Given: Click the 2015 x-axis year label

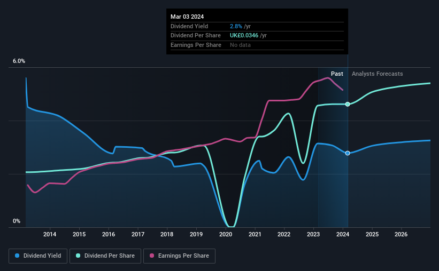Looking at the screenshot, I should click(79, 234).
